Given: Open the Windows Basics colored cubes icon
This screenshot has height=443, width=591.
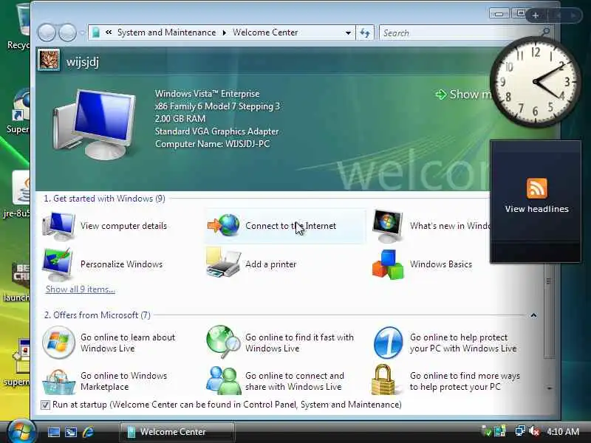Looking at the screenshot, I should point(388,264).
